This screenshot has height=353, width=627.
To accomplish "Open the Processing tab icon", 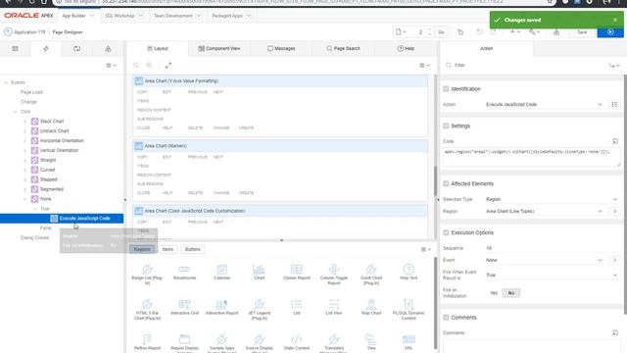I will (76, 48).
